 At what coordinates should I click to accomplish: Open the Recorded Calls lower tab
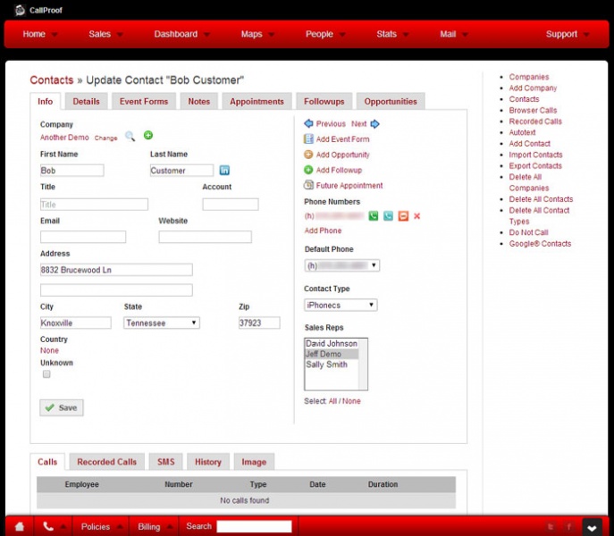tap(107, 462)
